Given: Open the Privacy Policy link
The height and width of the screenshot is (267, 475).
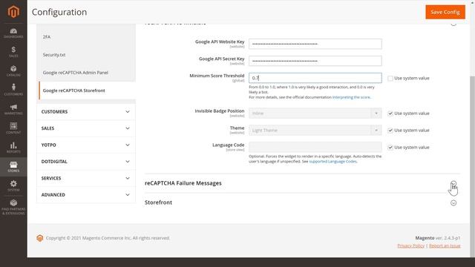Looking at the screenshot, I should [410, 245].
